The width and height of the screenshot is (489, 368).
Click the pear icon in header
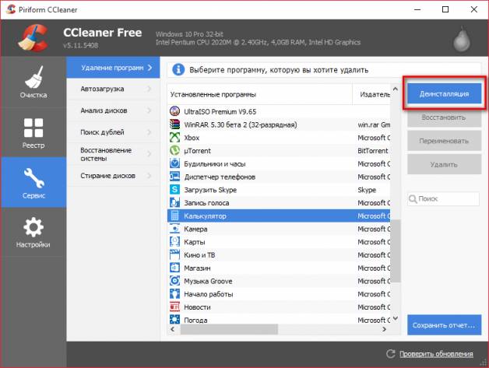click(462, 40)
